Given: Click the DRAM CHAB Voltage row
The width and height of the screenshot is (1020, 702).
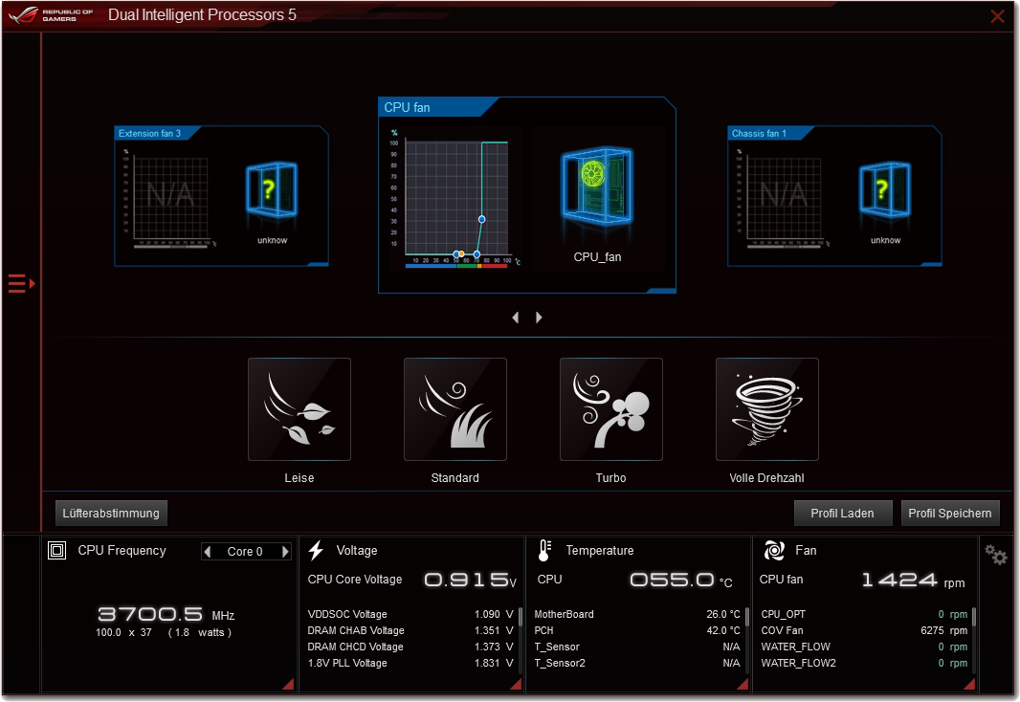Looking at the screenshot, I should (x=410, y=630).
